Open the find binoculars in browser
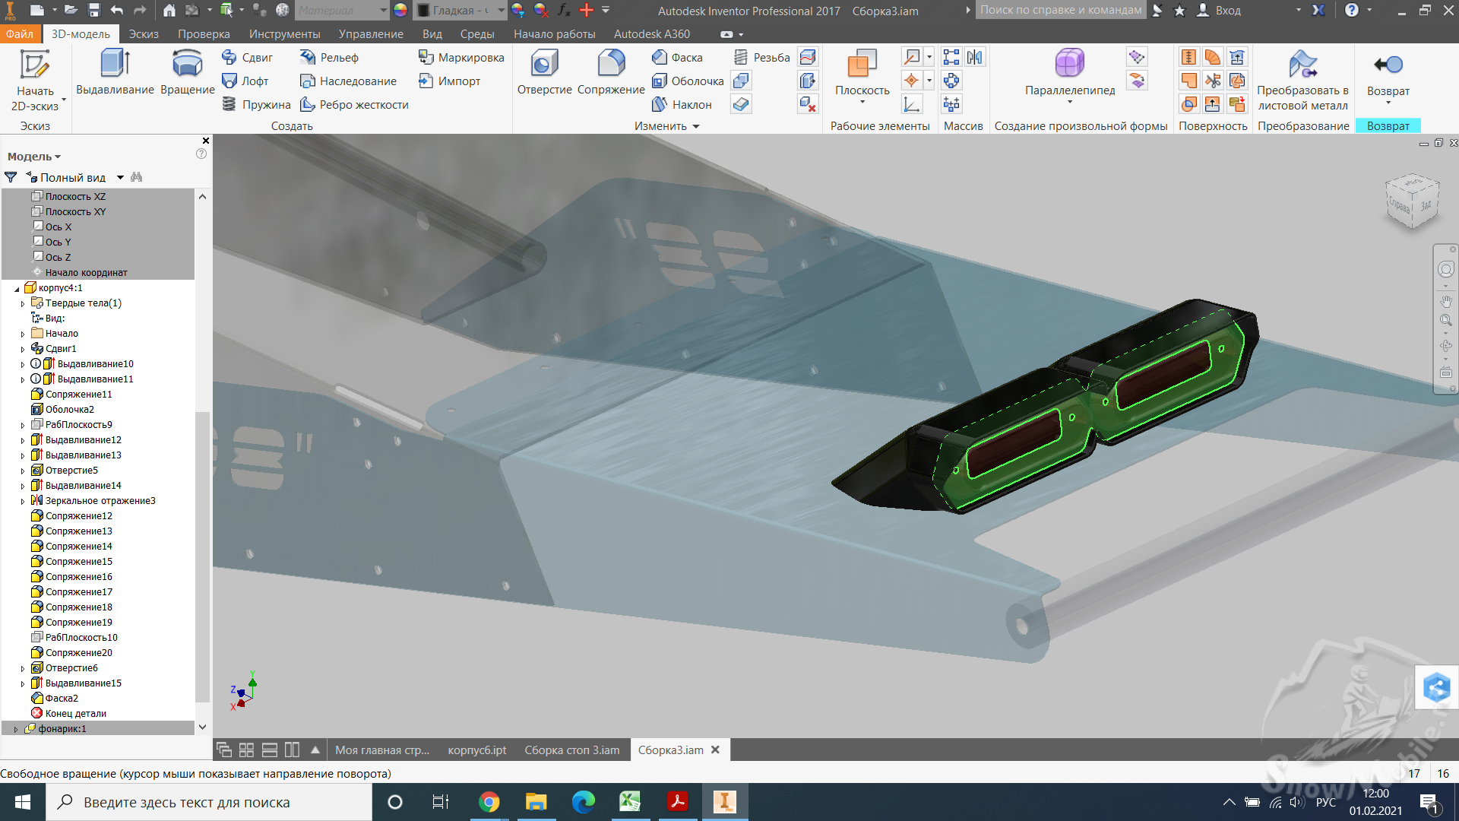 [137, 177]
